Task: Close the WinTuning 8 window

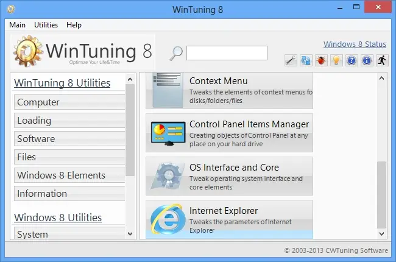Action: (378, 7)
